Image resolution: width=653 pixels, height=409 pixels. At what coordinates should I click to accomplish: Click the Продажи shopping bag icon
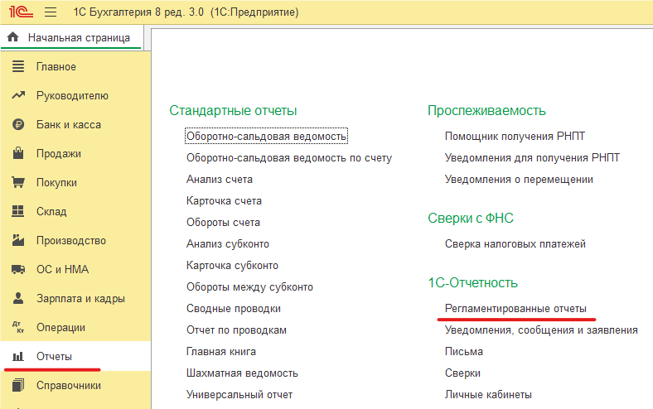click(18, 153)
